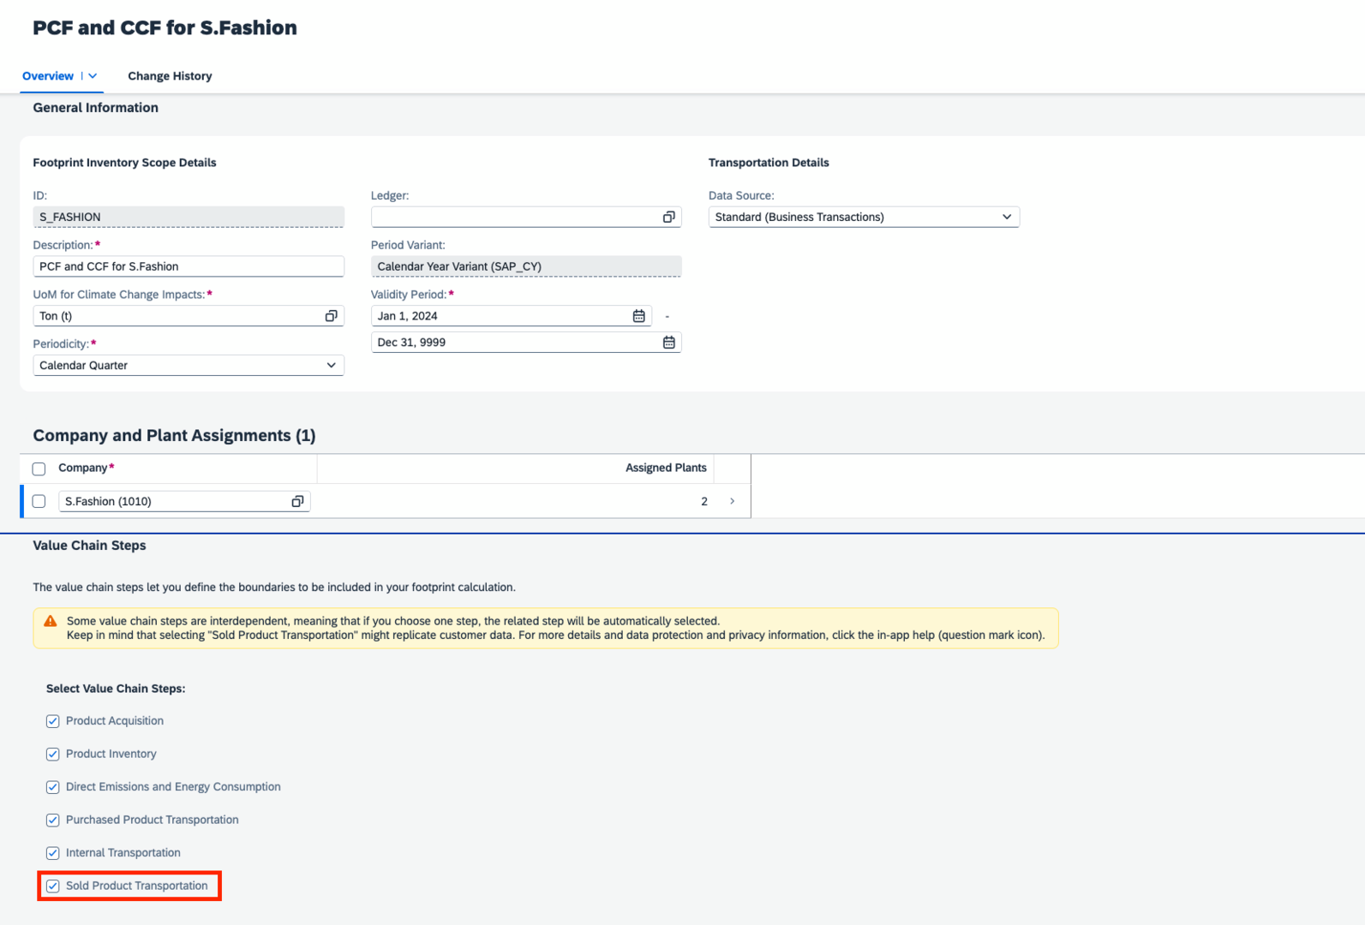
Task: Switch to Change History tab
Action: point(170,76)
